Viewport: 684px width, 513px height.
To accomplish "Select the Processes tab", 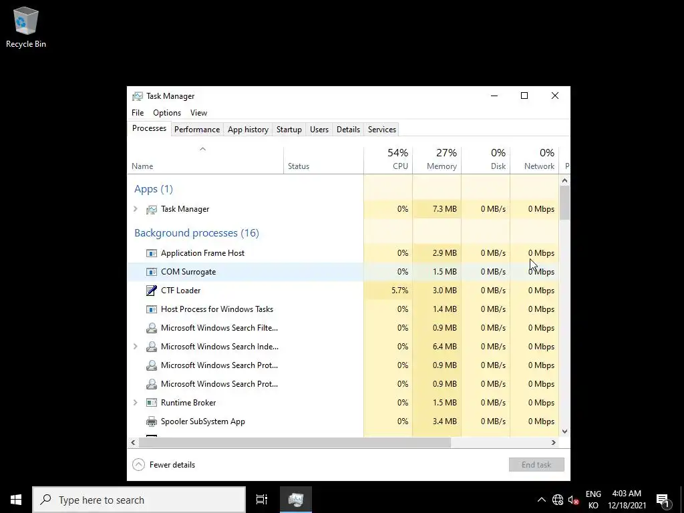I will click(x=149, y=129).
